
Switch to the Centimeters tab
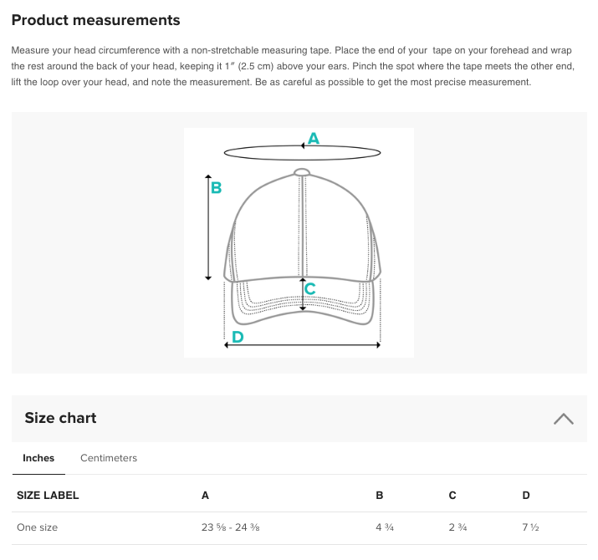pos(109,458)
